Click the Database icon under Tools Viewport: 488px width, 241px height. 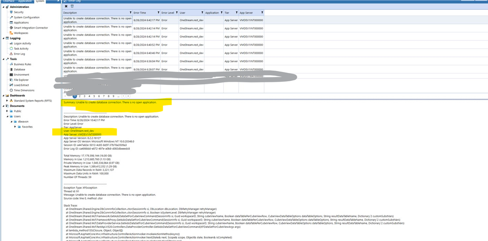pyautogui.click(x=11, y=69)
